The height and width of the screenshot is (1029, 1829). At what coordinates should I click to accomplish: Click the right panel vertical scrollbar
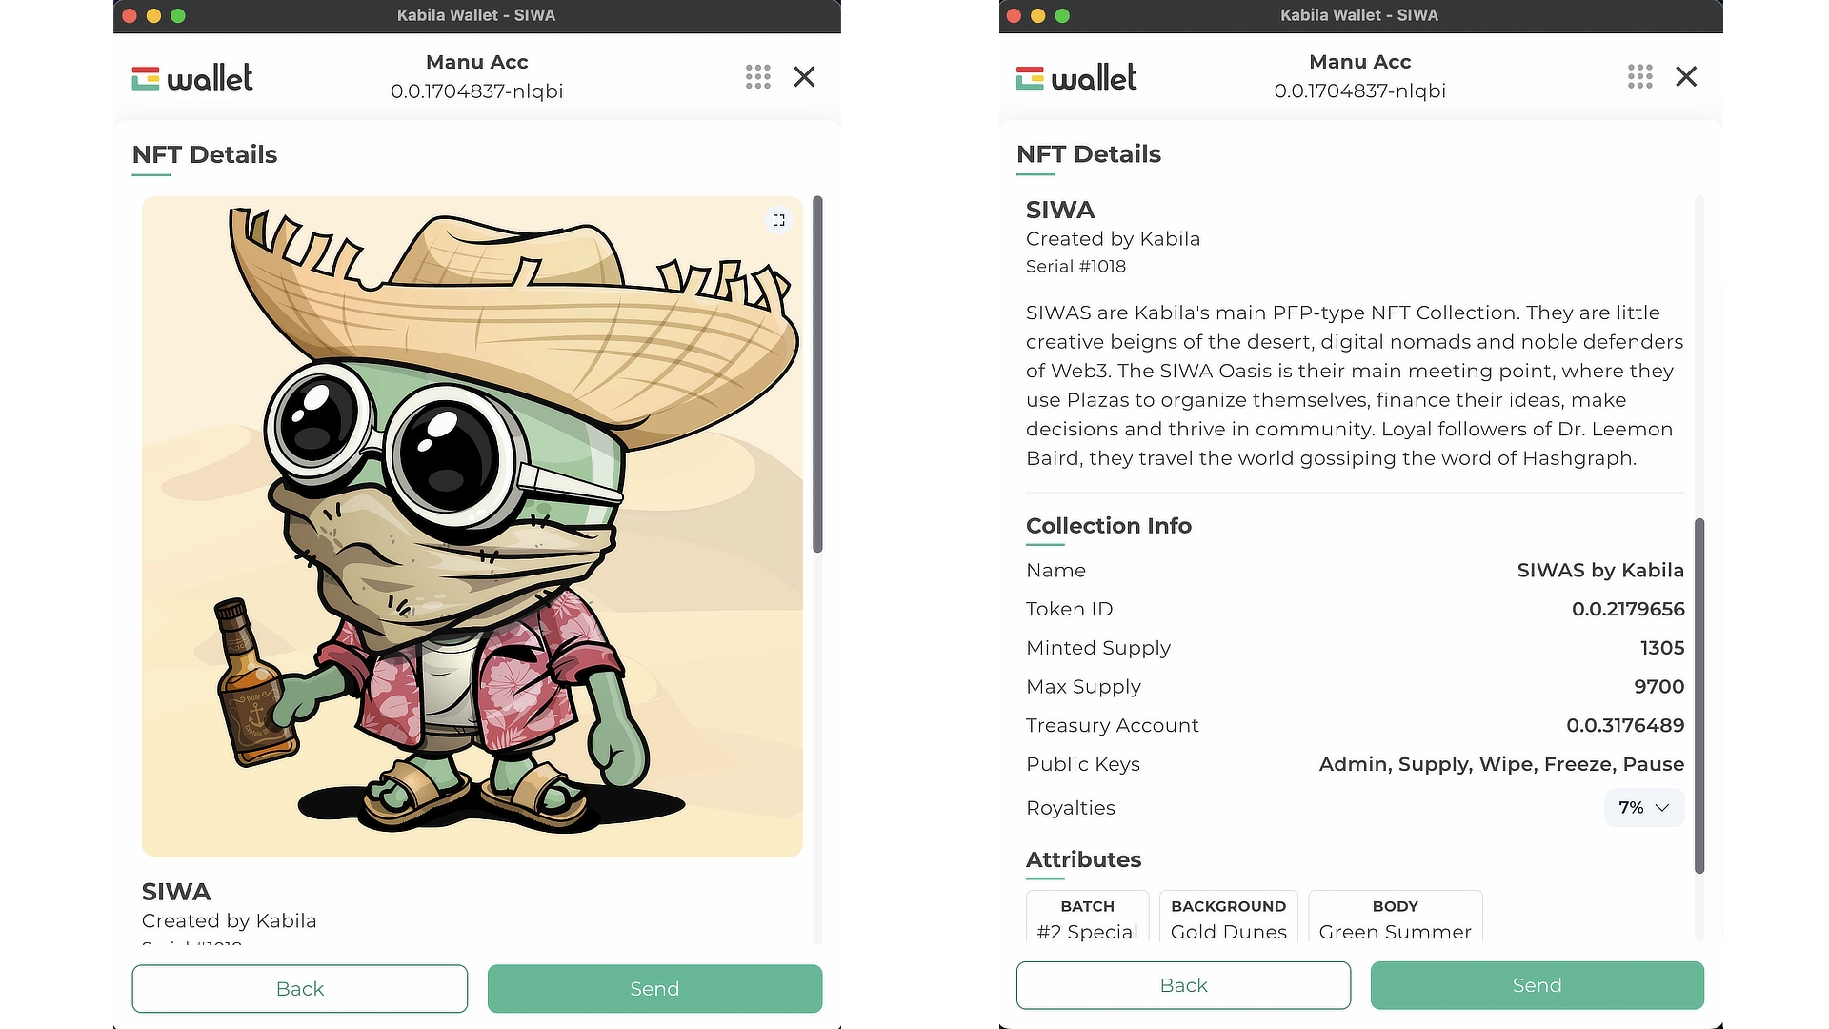[x=1699, y=696]
